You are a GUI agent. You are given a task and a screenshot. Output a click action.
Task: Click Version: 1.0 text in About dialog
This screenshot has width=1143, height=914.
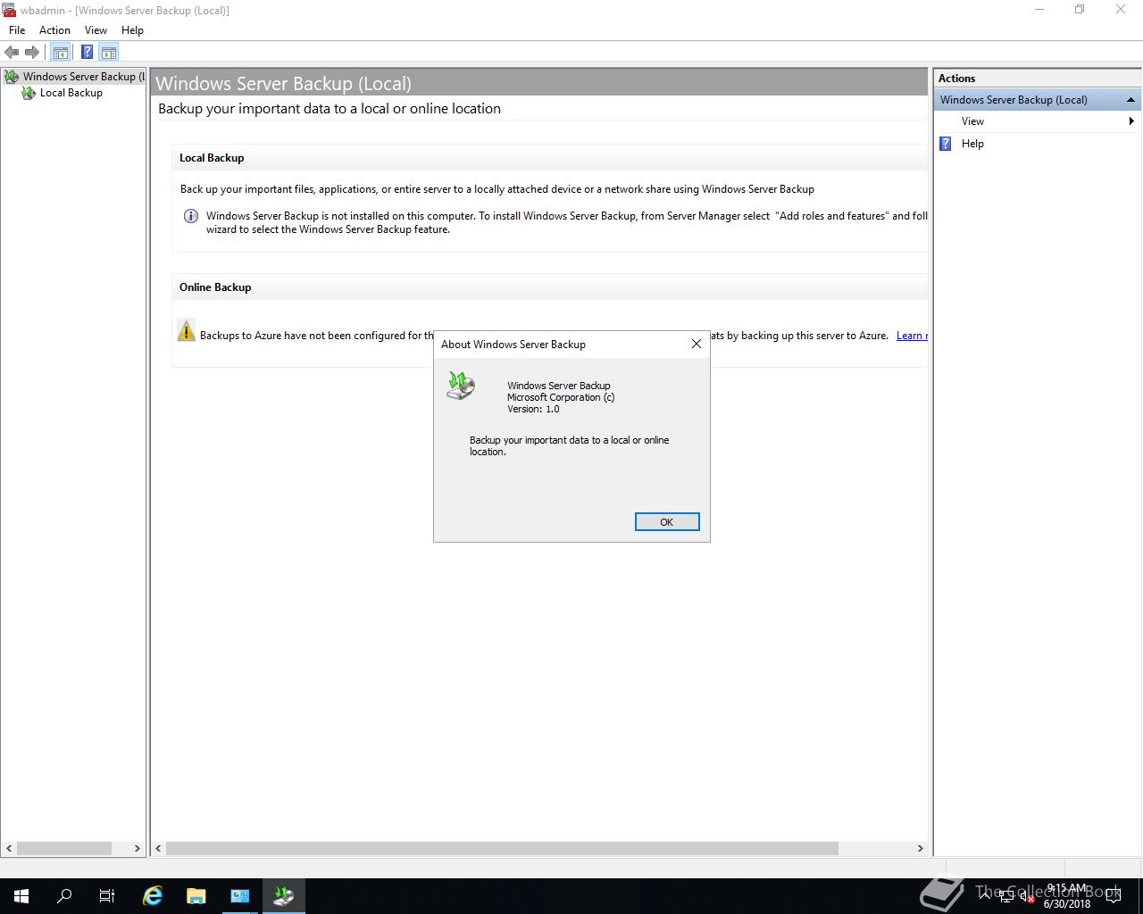pos(533,409)
